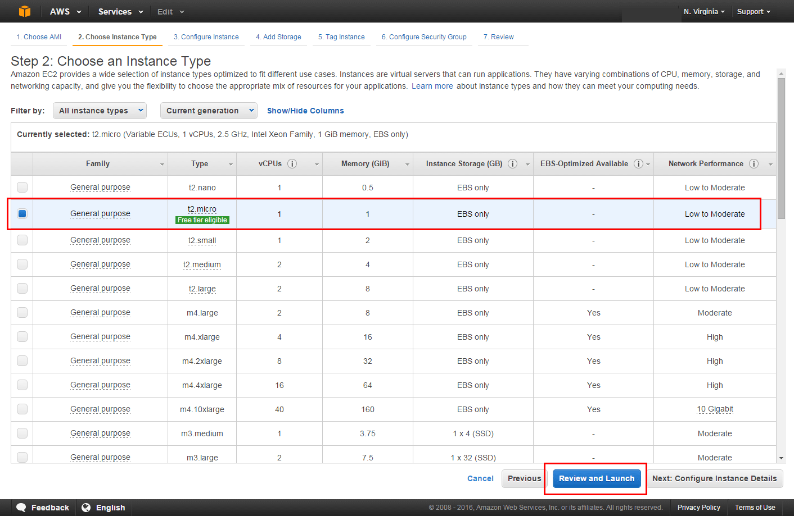The image size is (794, 516).
Task: Open Network Performance info icon
Action: click(754, 164)
